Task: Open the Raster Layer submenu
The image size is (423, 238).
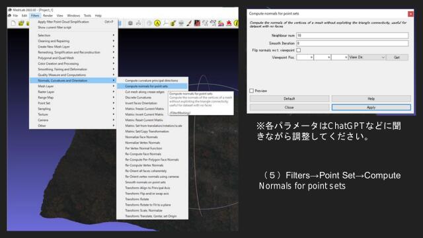Action: [73, 92]
